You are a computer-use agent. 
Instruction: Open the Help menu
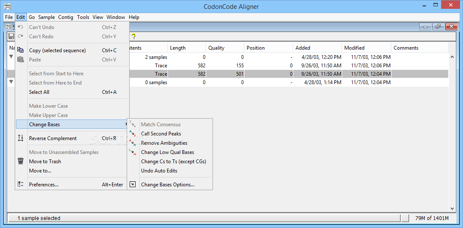[x=134, y=17]
